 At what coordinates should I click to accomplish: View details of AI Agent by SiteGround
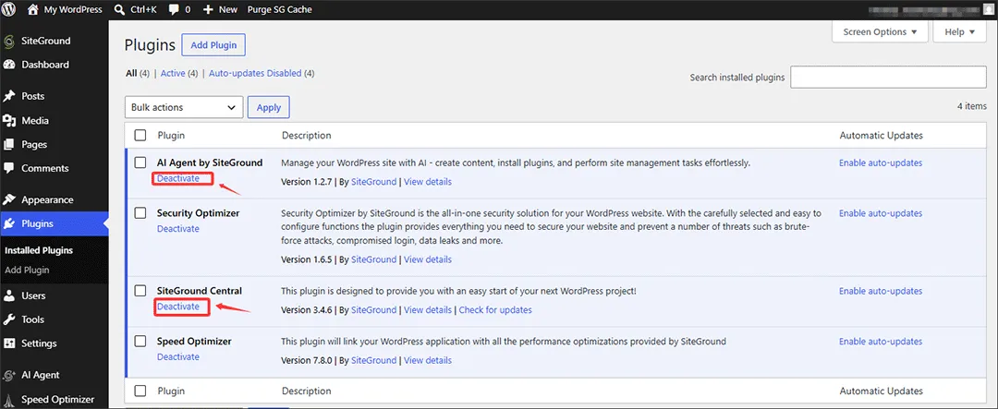click(428, 182)
